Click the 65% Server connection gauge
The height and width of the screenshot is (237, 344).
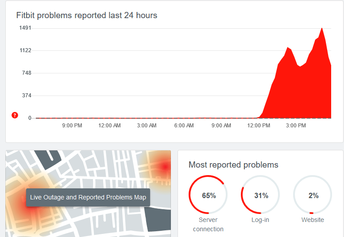coord(208,195)
